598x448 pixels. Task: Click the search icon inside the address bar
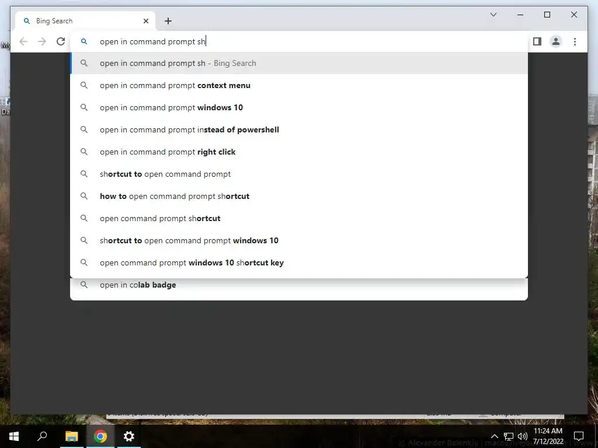pos(84,41)
